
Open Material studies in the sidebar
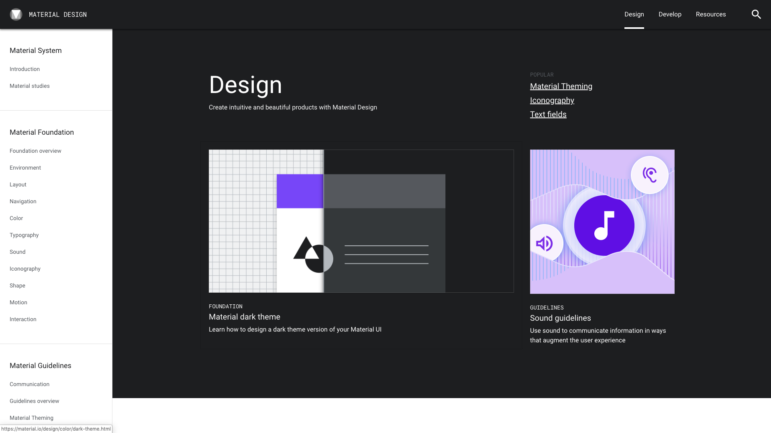[x=30, y=86]
